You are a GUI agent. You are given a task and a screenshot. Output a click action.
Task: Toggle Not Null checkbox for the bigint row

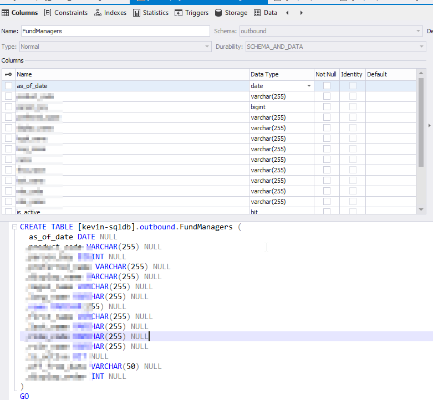(327, 107)
